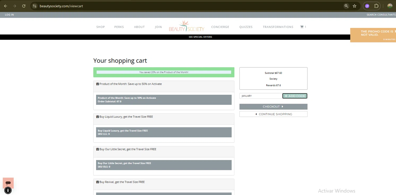This screenshot has height=195, width=396.
Task: Bookmark this page with the star
Action: click(x=355, y=6)
